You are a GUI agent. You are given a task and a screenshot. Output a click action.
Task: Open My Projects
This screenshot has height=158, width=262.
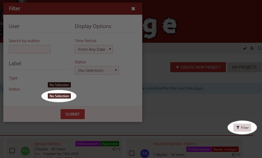pyautogui.click(x=244, y=67)
